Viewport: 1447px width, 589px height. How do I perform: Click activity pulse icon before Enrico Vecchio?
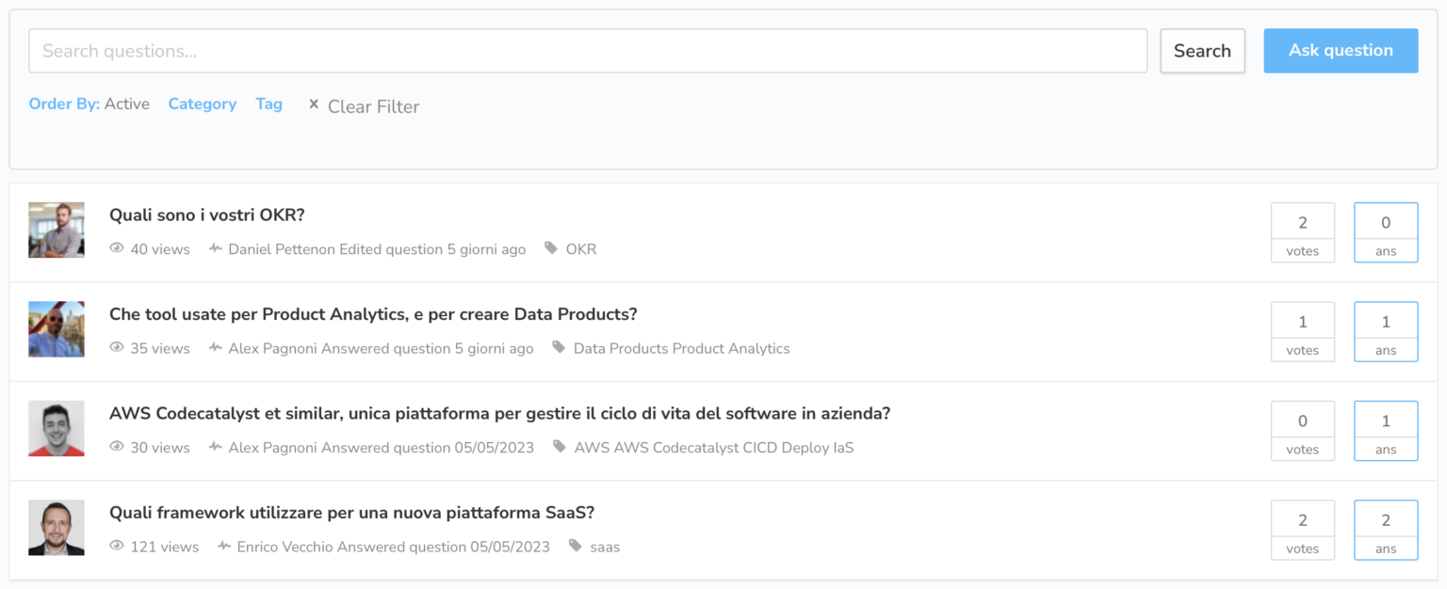click(x=224, y=547)
